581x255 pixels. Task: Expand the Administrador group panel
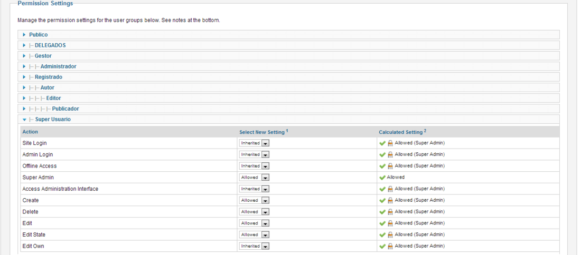click(x=288, y=66)
